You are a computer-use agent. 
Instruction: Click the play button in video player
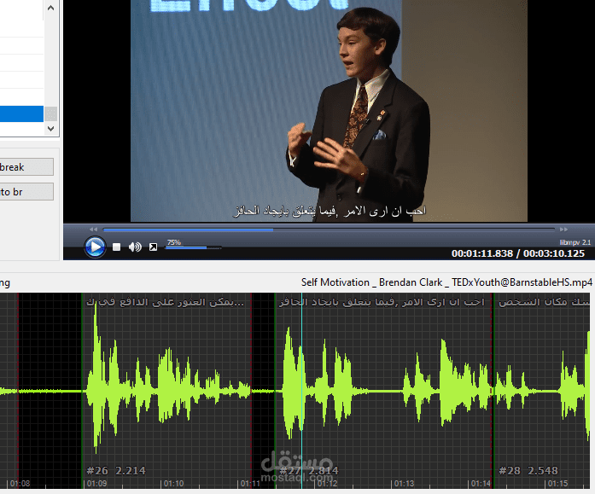click(95, 247)
